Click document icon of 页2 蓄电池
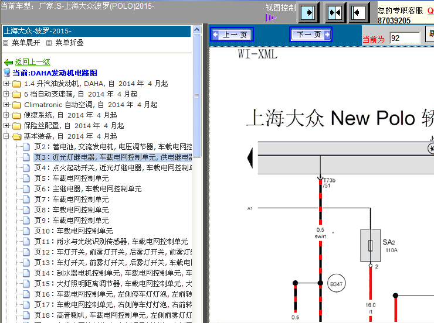The width and height of the screenshot is (434, 323). 26,147
